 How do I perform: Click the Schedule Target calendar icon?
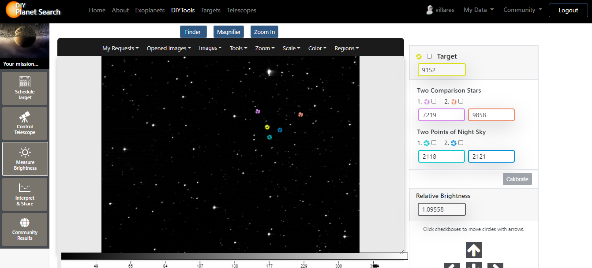25,82
